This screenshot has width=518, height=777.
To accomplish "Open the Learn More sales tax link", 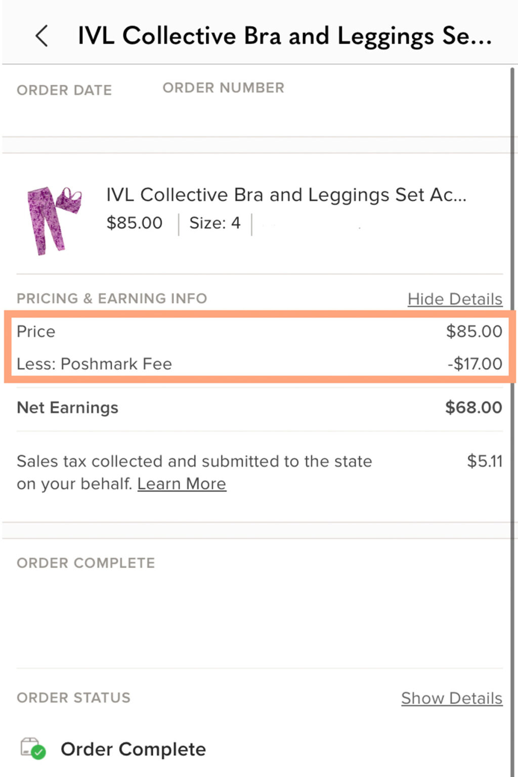I will tap(181, 484).
